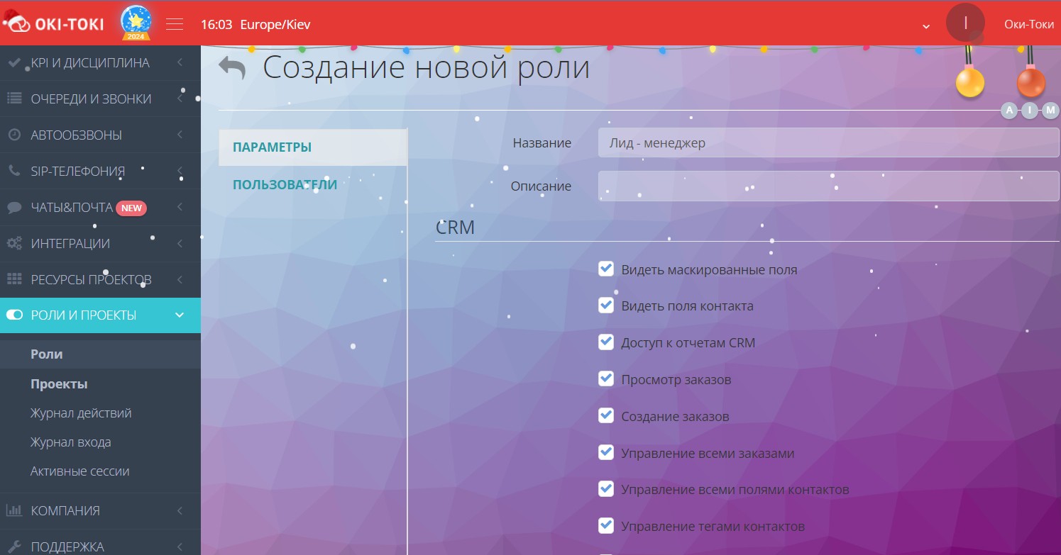Click the OKI-TOKI logo
The height and width of the screenshot is (555, 1061).
(54, 24)
